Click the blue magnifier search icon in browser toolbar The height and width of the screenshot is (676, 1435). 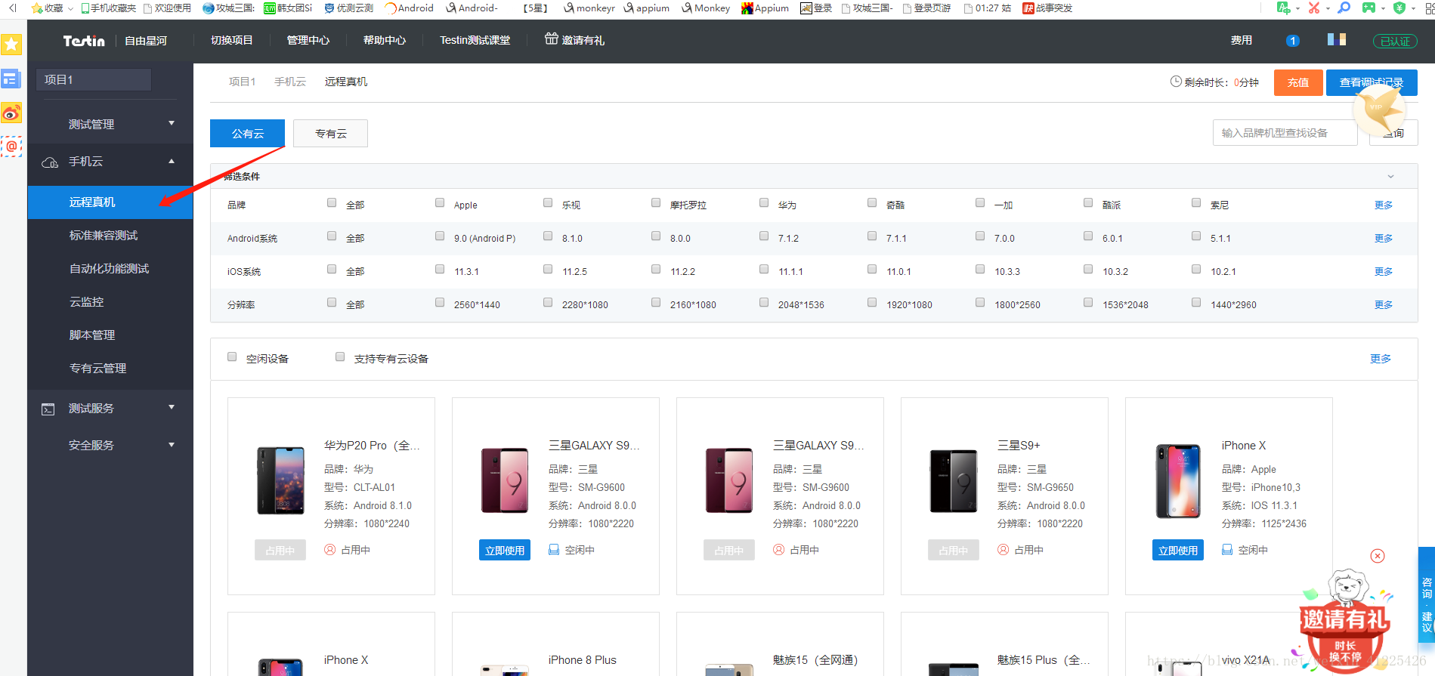tap(1344, 8)
